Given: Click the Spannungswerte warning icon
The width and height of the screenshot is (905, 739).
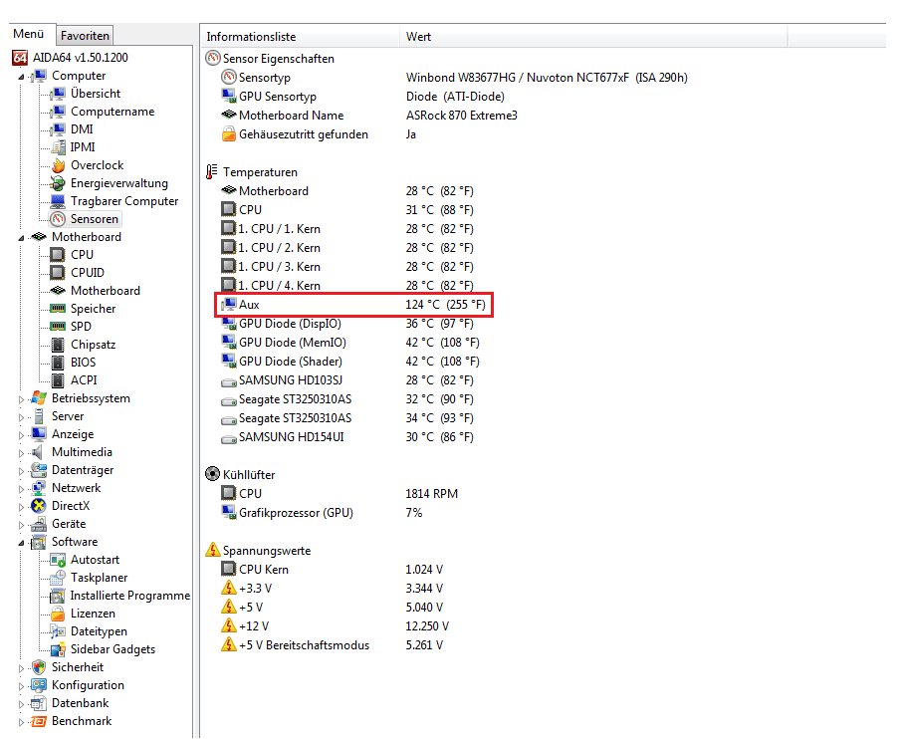Looking at the screenshot, I should pyautogui.click(x=213, y=550).
